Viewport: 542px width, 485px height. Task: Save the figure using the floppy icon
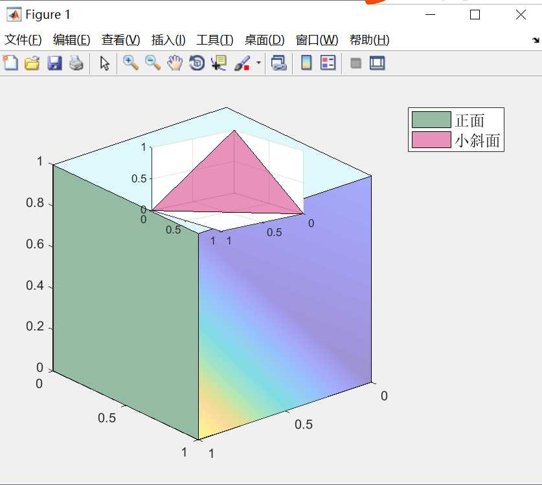(x=54, y=63)
